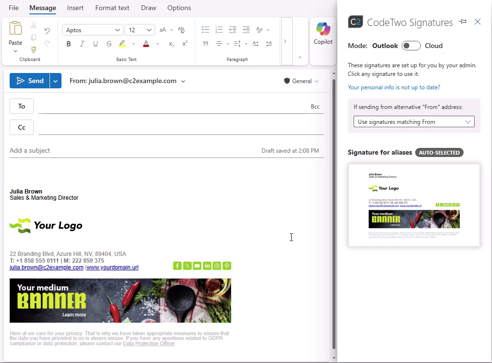Click the left-to-right text direction icon
Screen dimensions: 492x363
pos(256,44)
